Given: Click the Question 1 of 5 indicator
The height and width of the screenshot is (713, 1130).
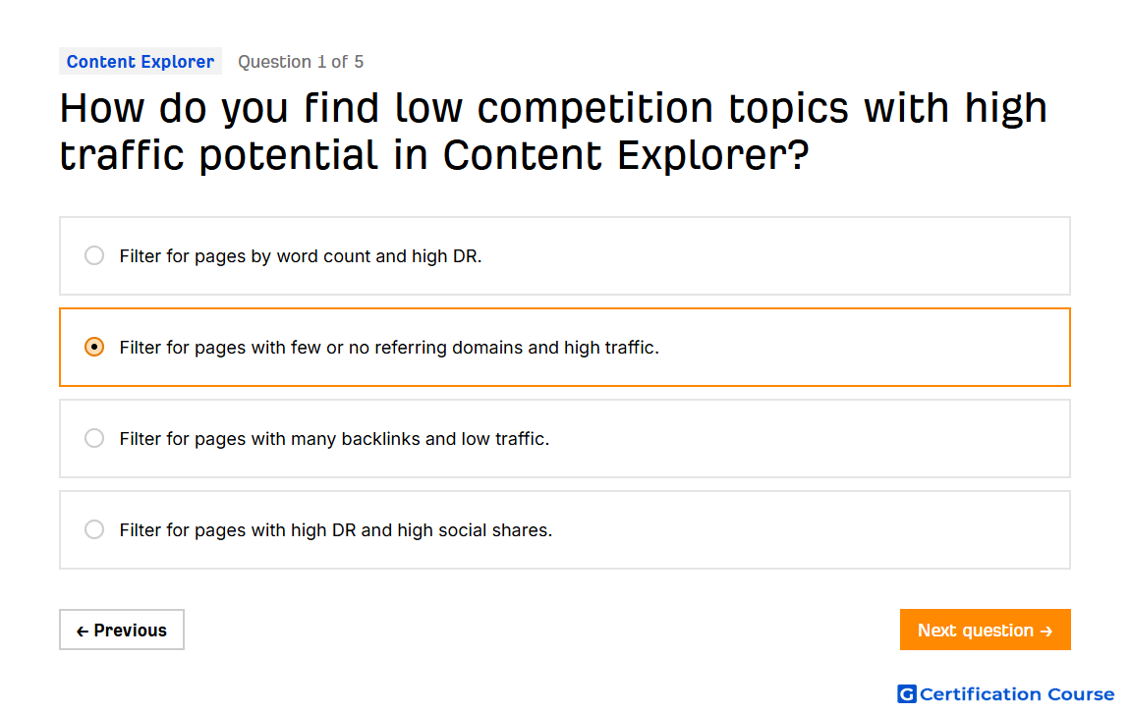Looking at the screenshot, I should pos(301,62).
